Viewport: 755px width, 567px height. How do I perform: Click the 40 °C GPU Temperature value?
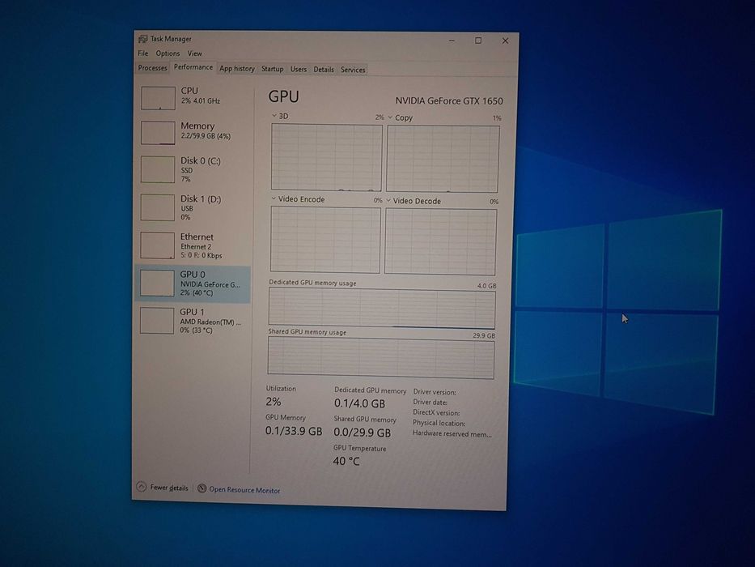(x=346, y=461)
